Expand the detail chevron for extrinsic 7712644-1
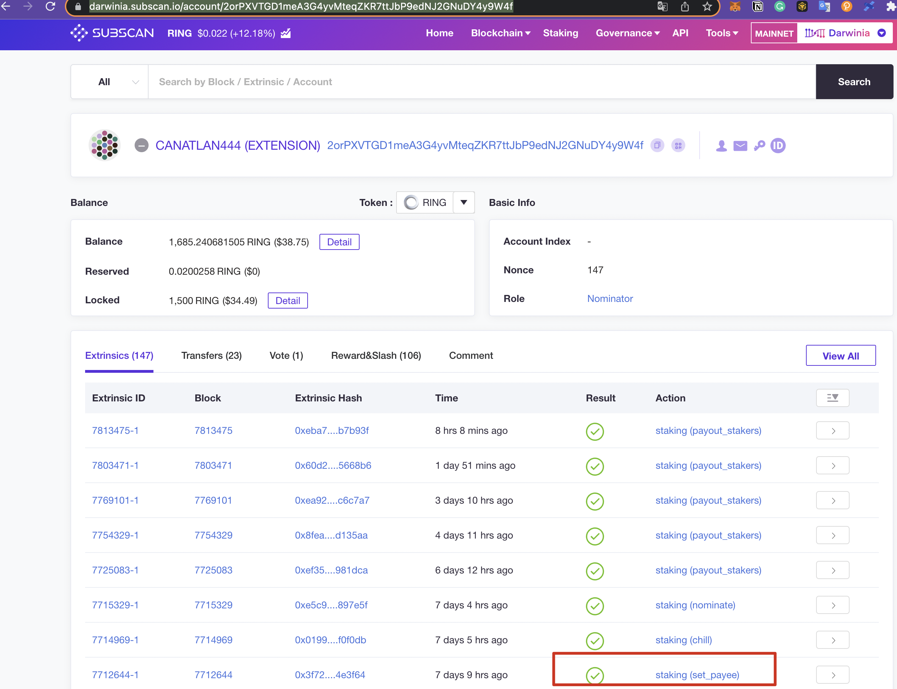Viewport: 897px width, 689px height. tap(833, 674)
